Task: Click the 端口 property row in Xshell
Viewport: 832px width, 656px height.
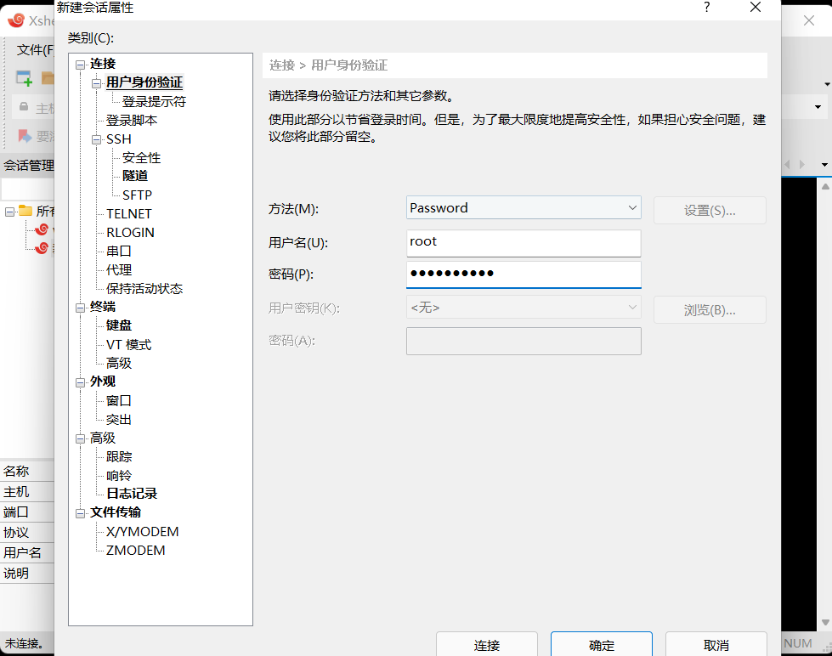Action: pyautogui.click(x=27, y=512)
